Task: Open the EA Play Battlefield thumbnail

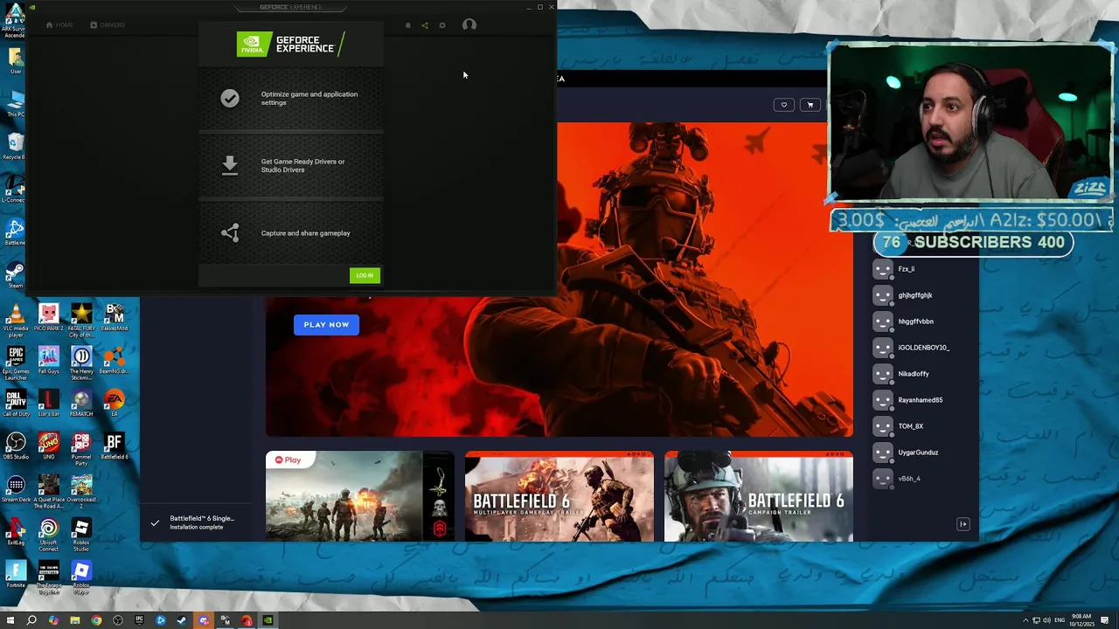Action: (x=359, y=496)
